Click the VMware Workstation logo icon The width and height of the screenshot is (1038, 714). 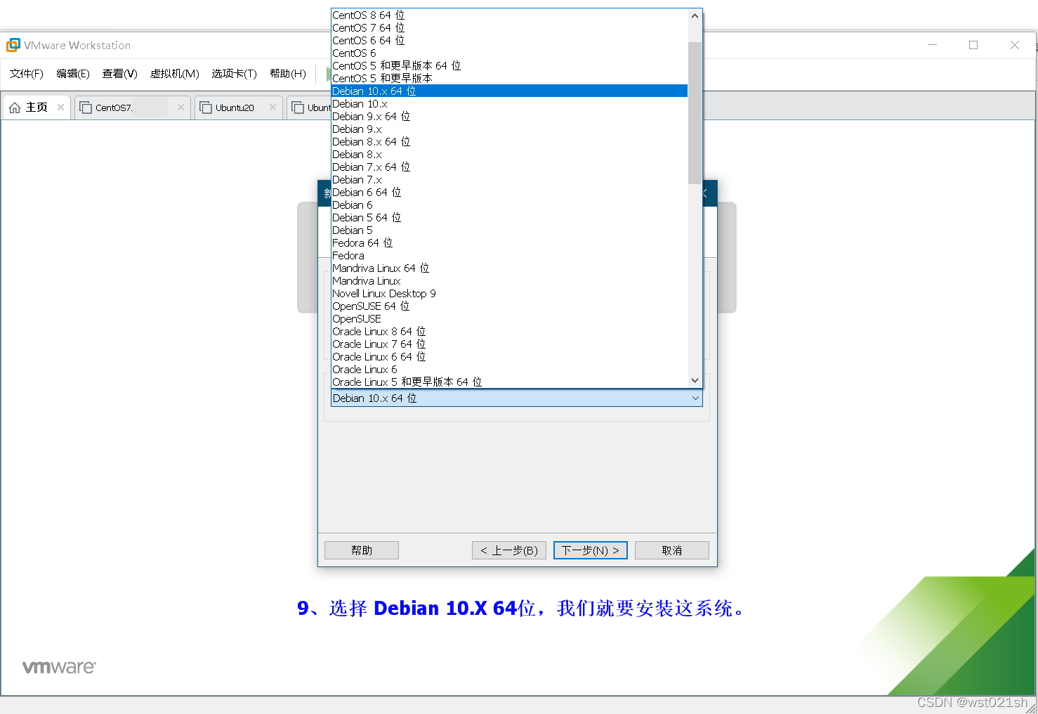coord(13,45)
